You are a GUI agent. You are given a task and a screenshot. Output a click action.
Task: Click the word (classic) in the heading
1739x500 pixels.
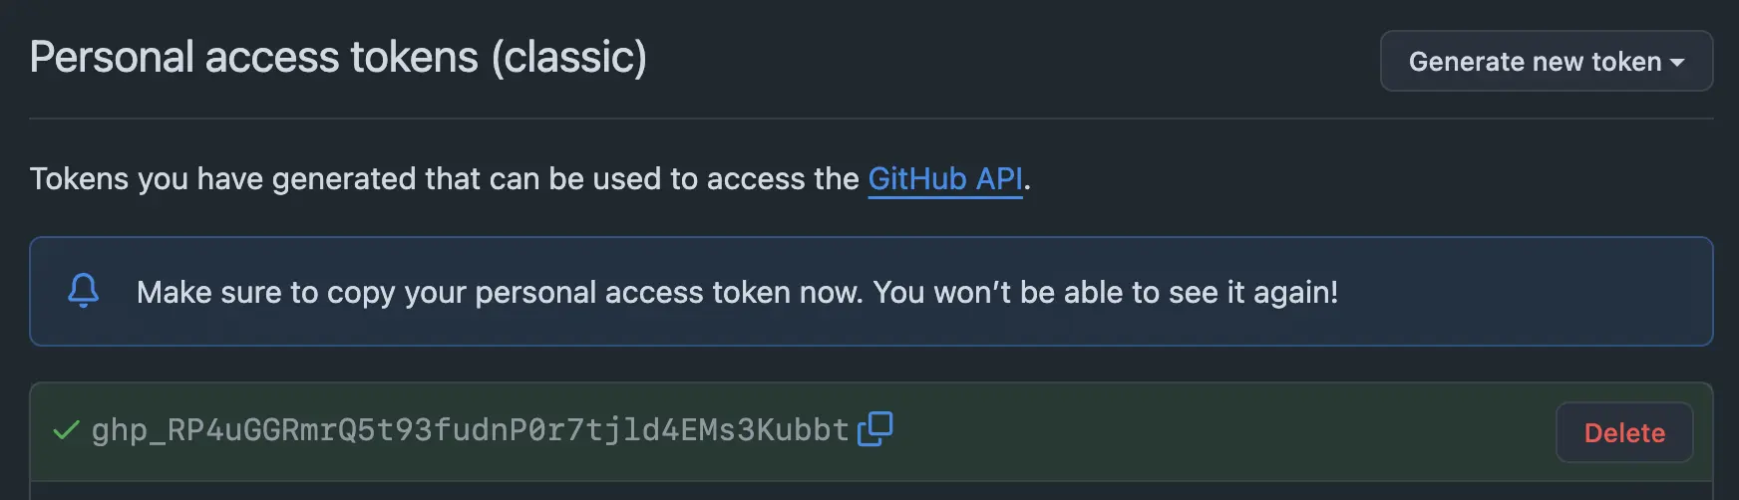click(x=568, y=58)
